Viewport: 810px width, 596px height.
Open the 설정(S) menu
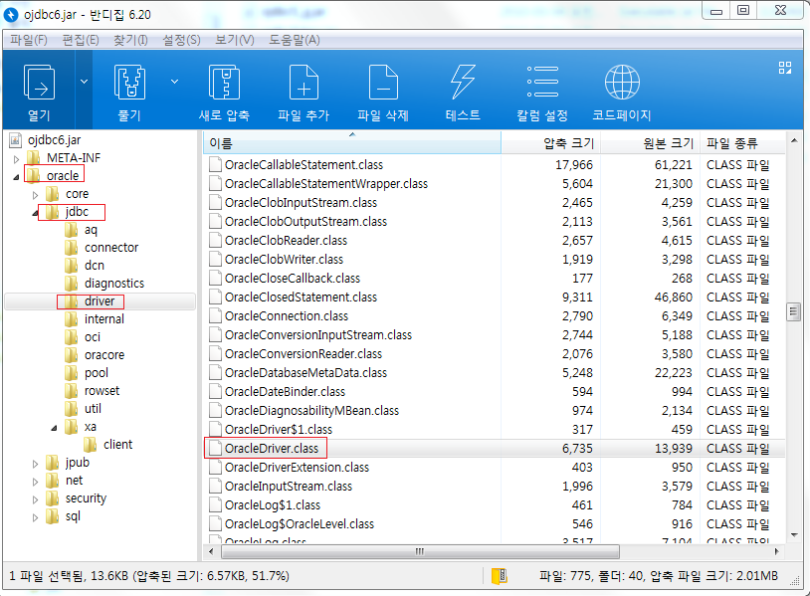[181, 40]
